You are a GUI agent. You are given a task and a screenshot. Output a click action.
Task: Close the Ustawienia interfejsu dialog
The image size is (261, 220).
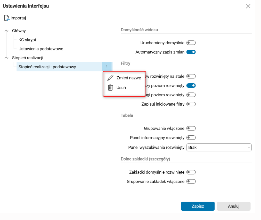click(x=248, y=6)
